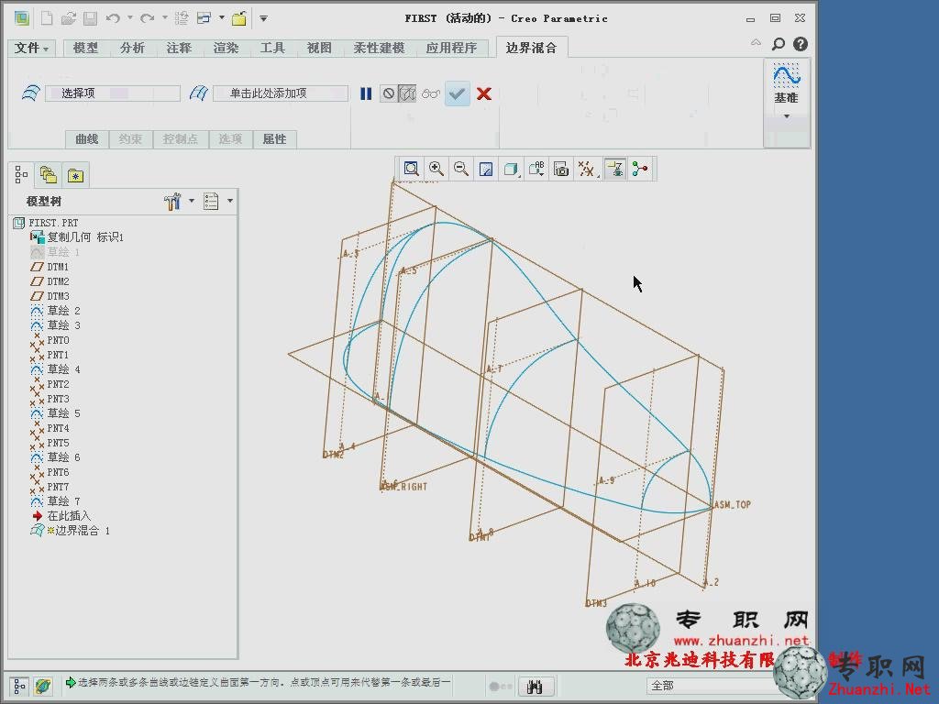This screenshot has height=704, width=939.
Task: Pause the boundary blend tool
Action: click(x=366, y=93)
